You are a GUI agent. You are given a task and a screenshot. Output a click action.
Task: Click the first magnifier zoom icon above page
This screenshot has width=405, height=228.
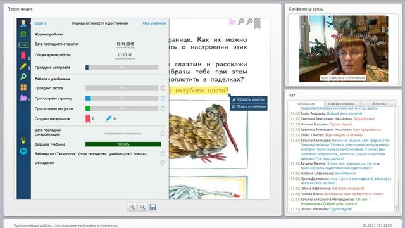click(241, 22)
